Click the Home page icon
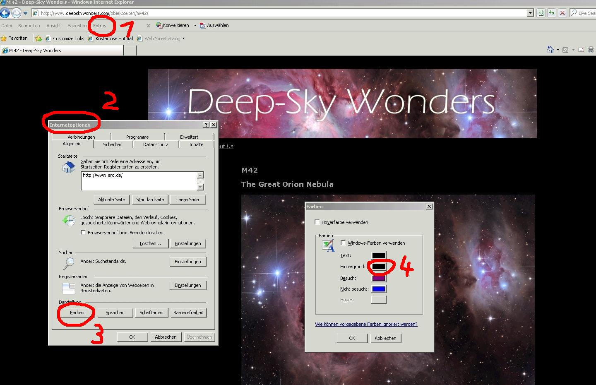Image resolution: width=596 pixels, height=385 pixels. [x=550, y=50]
